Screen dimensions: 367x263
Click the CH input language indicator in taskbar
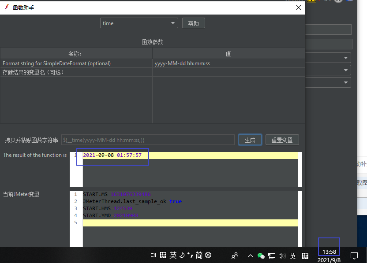[x=154, y=255]
